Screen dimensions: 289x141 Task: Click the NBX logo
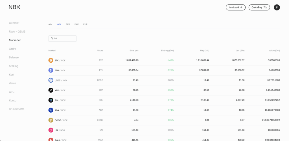point(14,7)
